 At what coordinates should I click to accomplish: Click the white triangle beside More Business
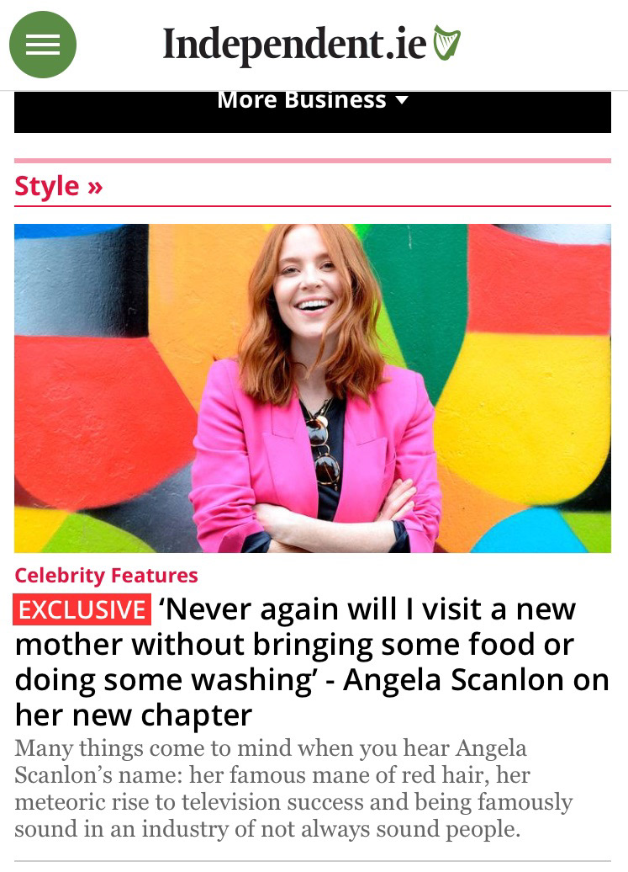(x=402, y=101)
